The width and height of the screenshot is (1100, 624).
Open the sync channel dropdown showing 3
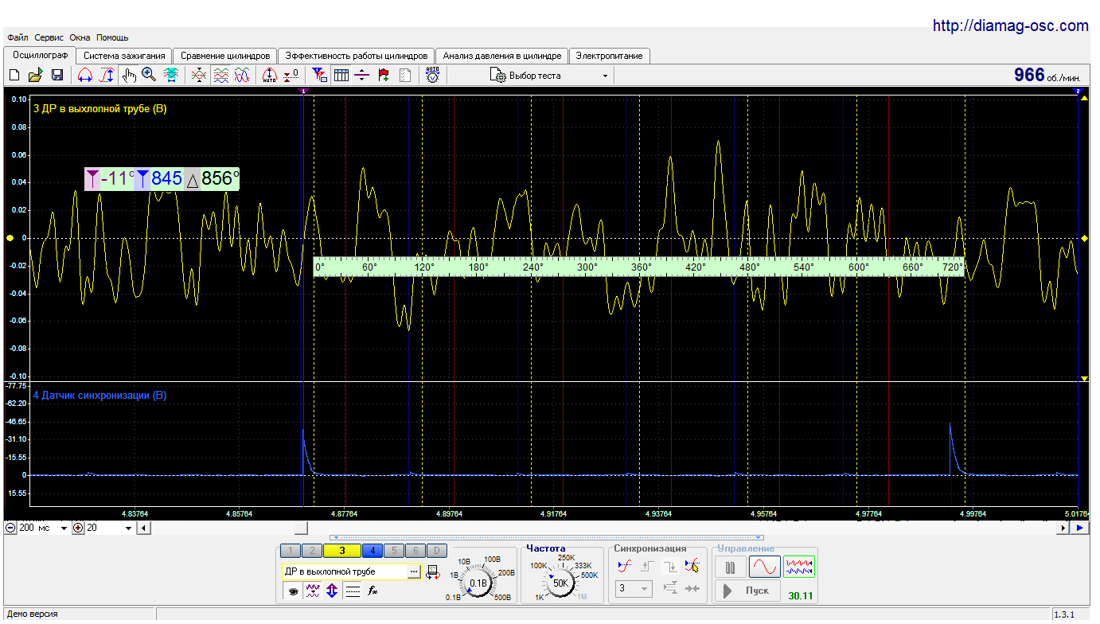tap(634, 589)
